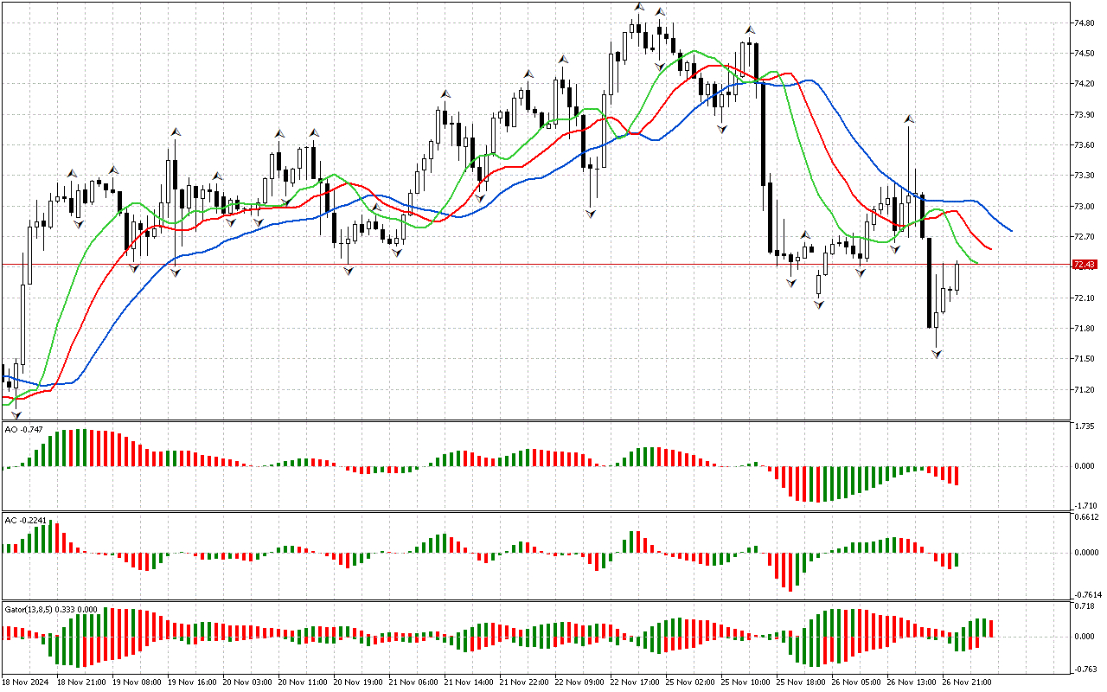The image size is (1107, 692).
Task: Click the 0.0000 label on AC scale
Action: [1086, 553]
